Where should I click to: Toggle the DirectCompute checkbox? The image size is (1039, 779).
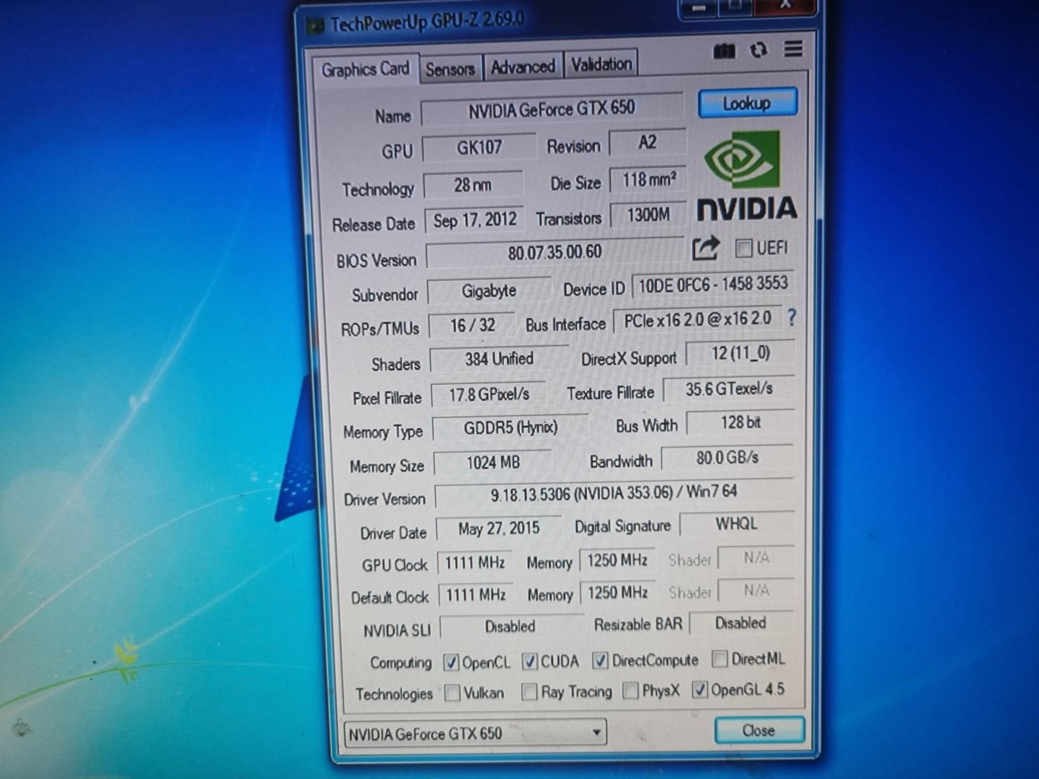pos(600,661)
